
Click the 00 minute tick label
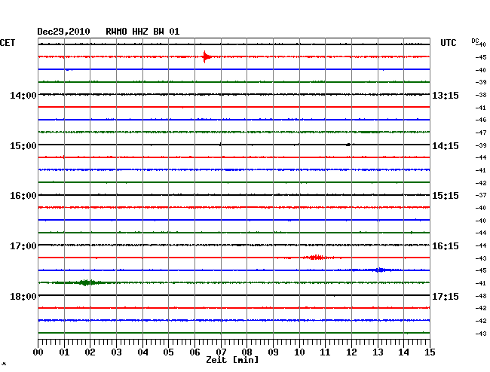38,352
